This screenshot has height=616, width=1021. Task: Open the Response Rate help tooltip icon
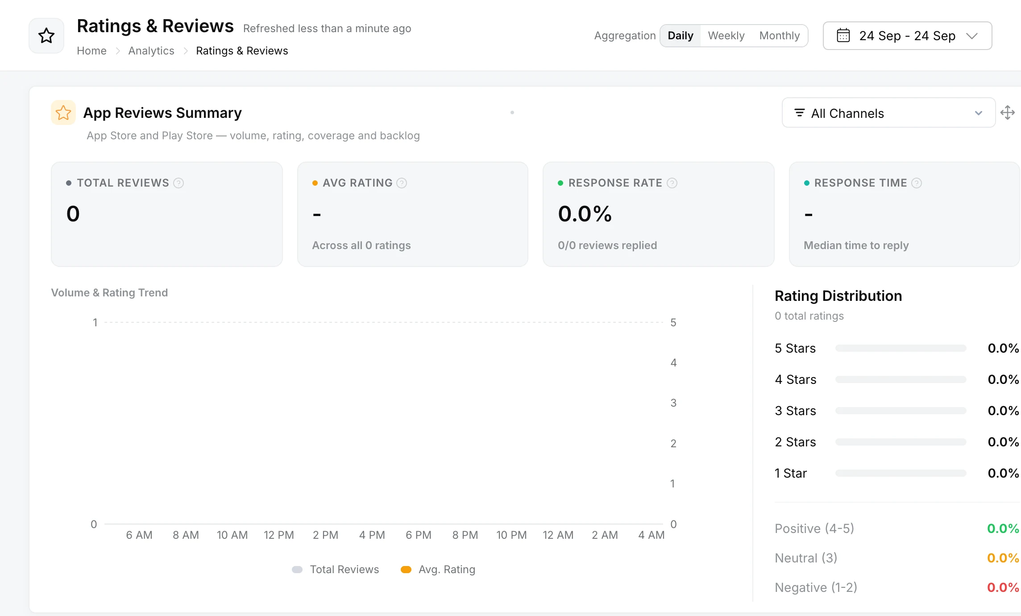coord(672,183)
